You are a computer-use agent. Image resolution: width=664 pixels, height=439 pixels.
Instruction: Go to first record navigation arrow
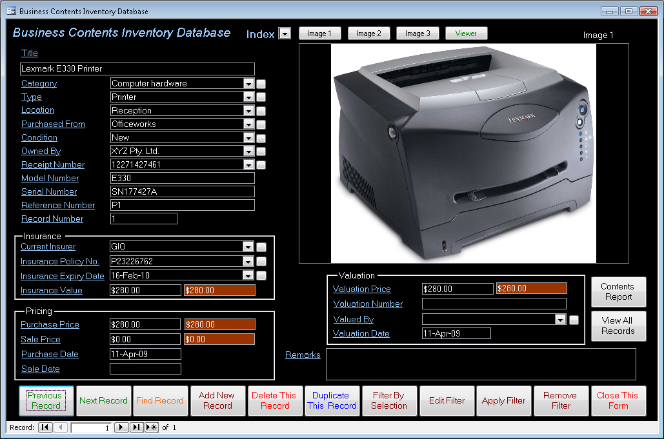click(45, 427)
